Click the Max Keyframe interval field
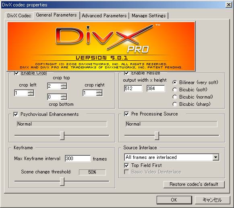 [x=78, y=159]
